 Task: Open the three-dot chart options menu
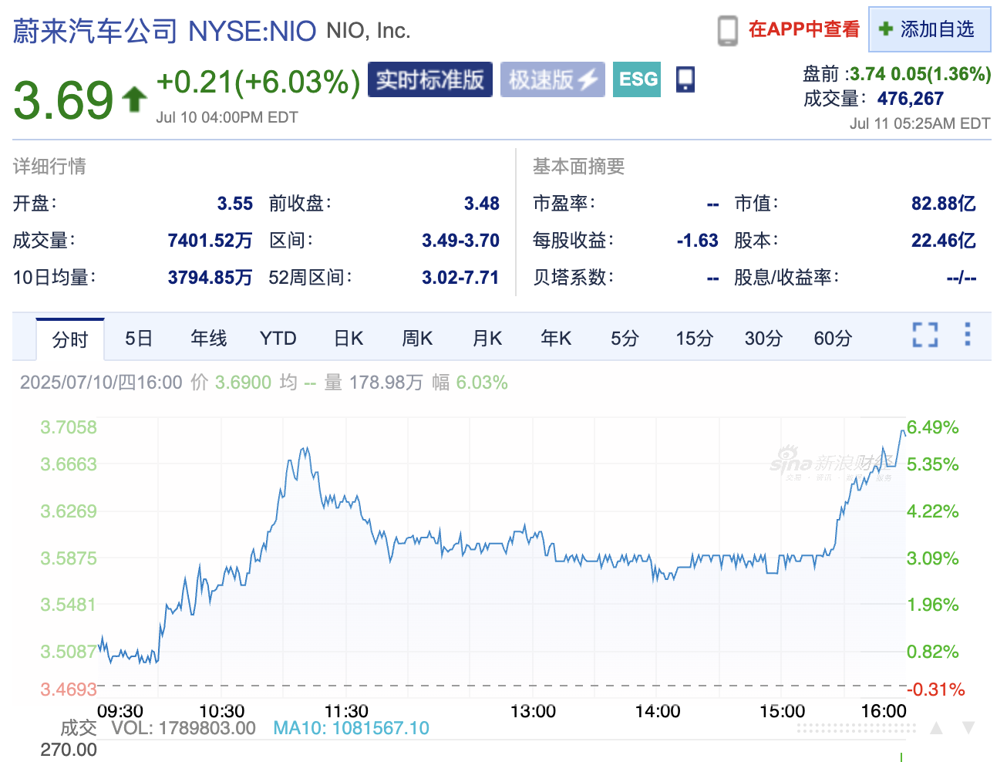pyautogui.click(x=967, y=334)
